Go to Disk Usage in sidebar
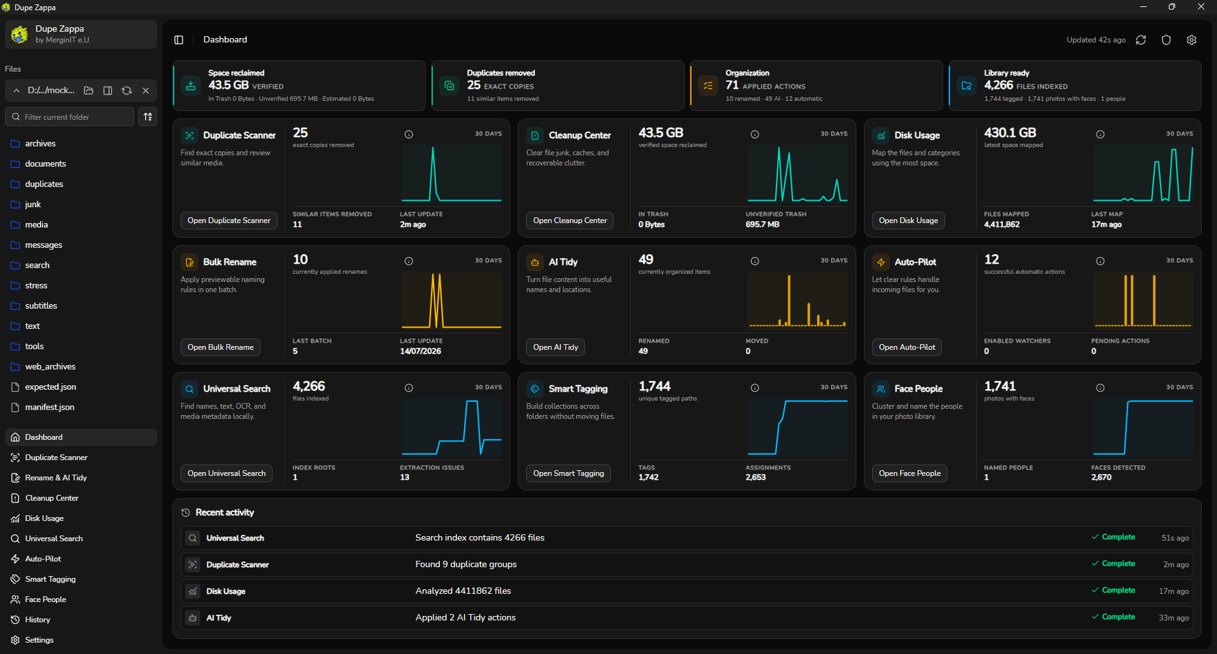The width and height of the screenshot is (1217, 654). point(81,518)
